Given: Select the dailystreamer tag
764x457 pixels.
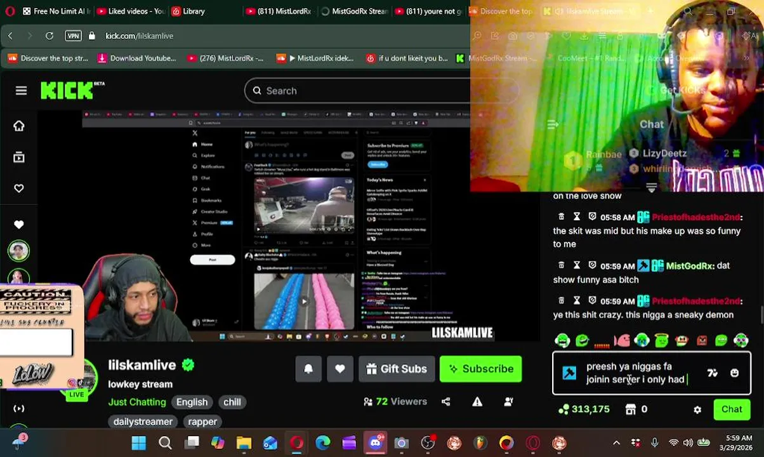Looking at the screenshot, I should pos(143,421).
